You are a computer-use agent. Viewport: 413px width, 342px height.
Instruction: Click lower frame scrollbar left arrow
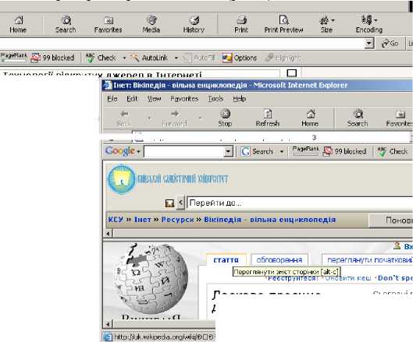(x=109, y=324)
